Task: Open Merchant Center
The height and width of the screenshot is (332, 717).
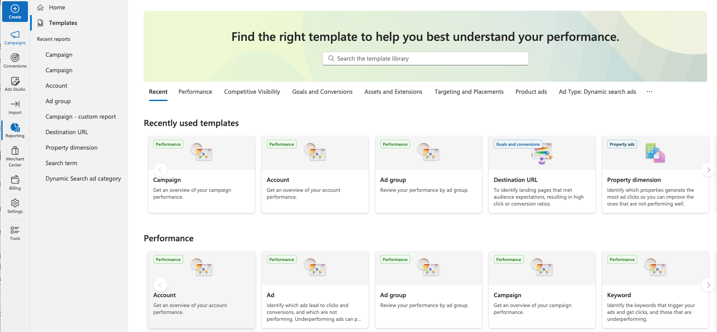Action: (x=15, y=156)
